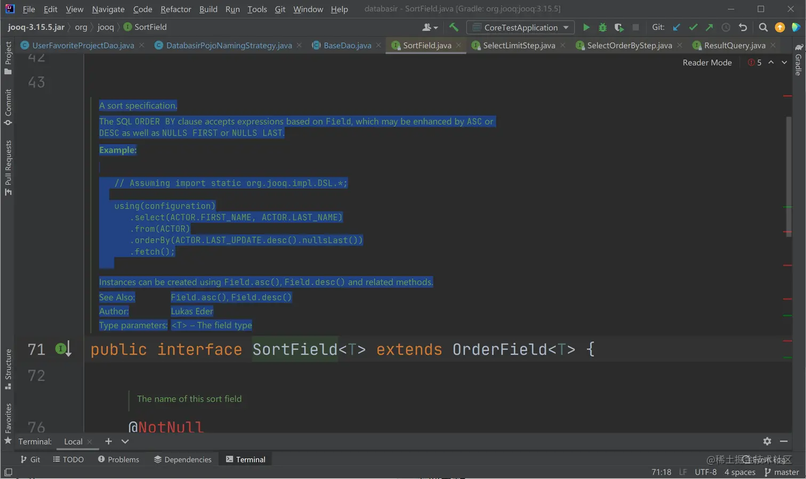
Task: Open the master branch selector in status bar
Action: coord(781,472)
